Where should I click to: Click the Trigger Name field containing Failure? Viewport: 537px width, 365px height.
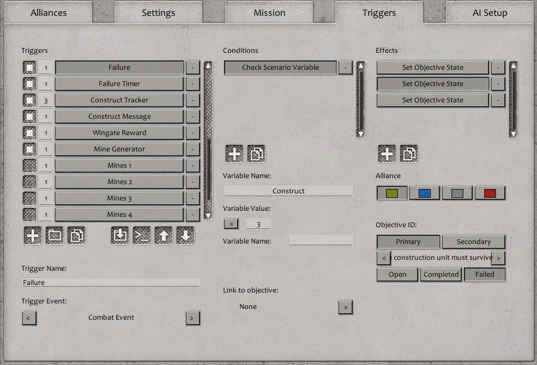point(111,282)
